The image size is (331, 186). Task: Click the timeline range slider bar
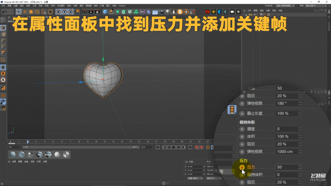pos(81,147)
